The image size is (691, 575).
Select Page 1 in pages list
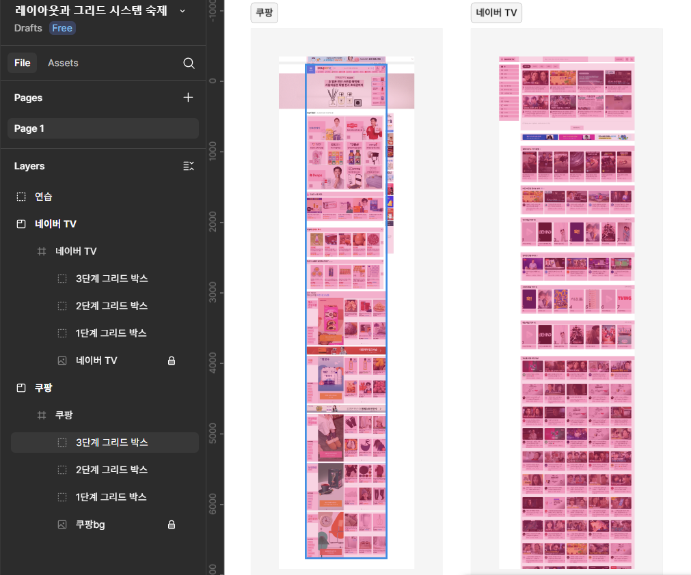pyautogui.click(x=103, y=128)
